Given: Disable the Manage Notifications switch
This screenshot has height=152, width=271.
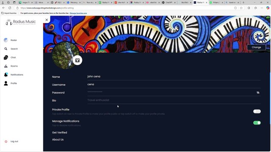Looking at the screenshot, I should point(257,123).
